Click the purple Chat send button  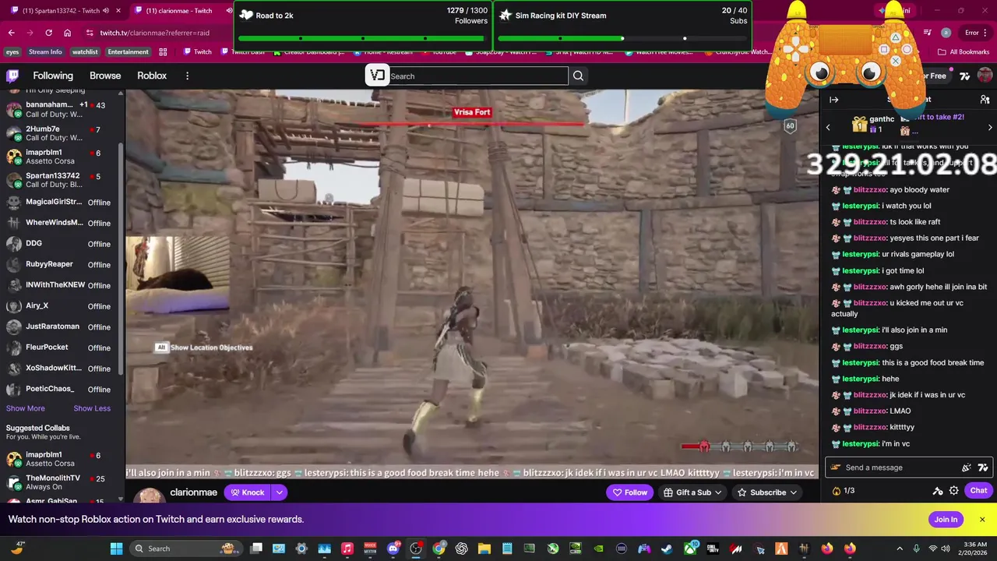tap(978, 491)
